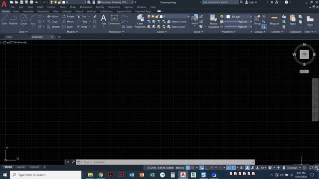Select the Circle tool
This screenshot has height=179, width=319.
(23, 20)
